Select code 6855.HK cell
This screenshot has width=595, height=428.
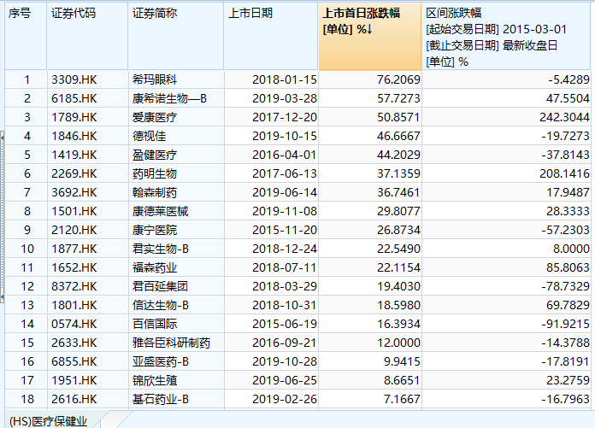[88, 361]
